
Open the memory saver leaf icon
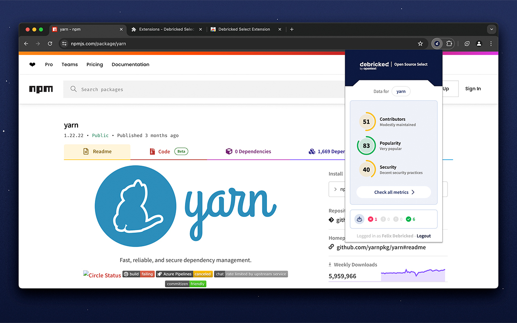click(467, 44)
